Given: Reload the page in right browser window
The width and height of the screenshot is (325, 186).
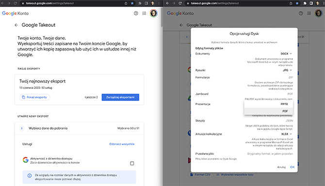Looking at the screenshot, I should [x=180, y=3].
